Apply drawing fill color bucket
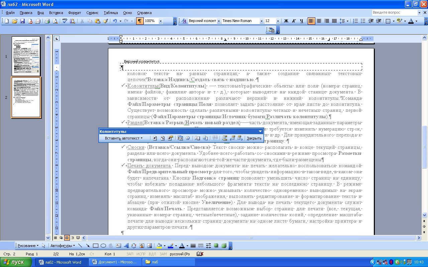This screenshot has width=428, height=267. tap(159, 246)
